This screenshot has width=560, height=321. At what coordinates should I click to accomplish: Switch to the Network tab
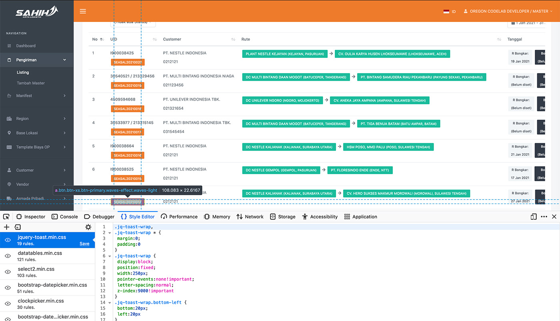pyautogui.click(x=250, y=217)
